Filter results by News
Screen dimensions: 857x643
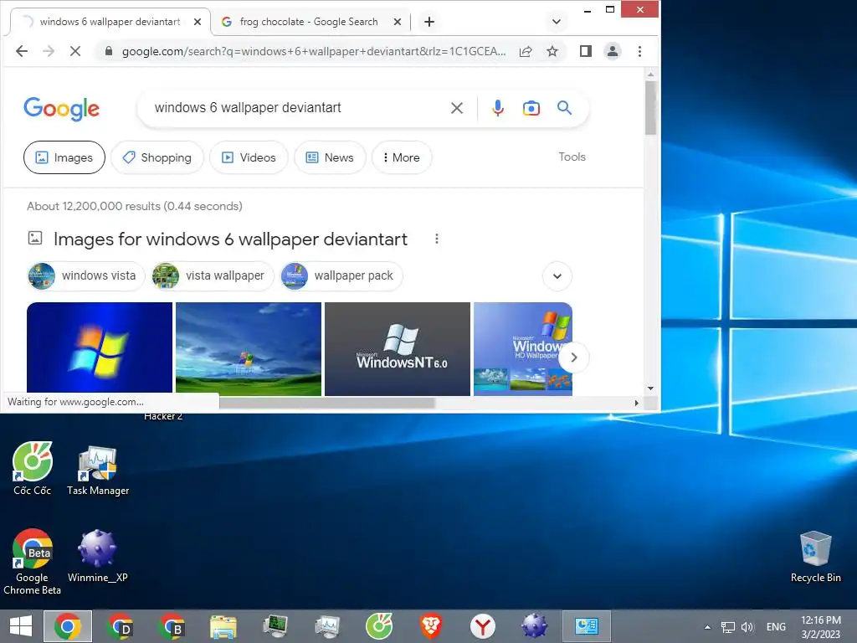[330, 157]
